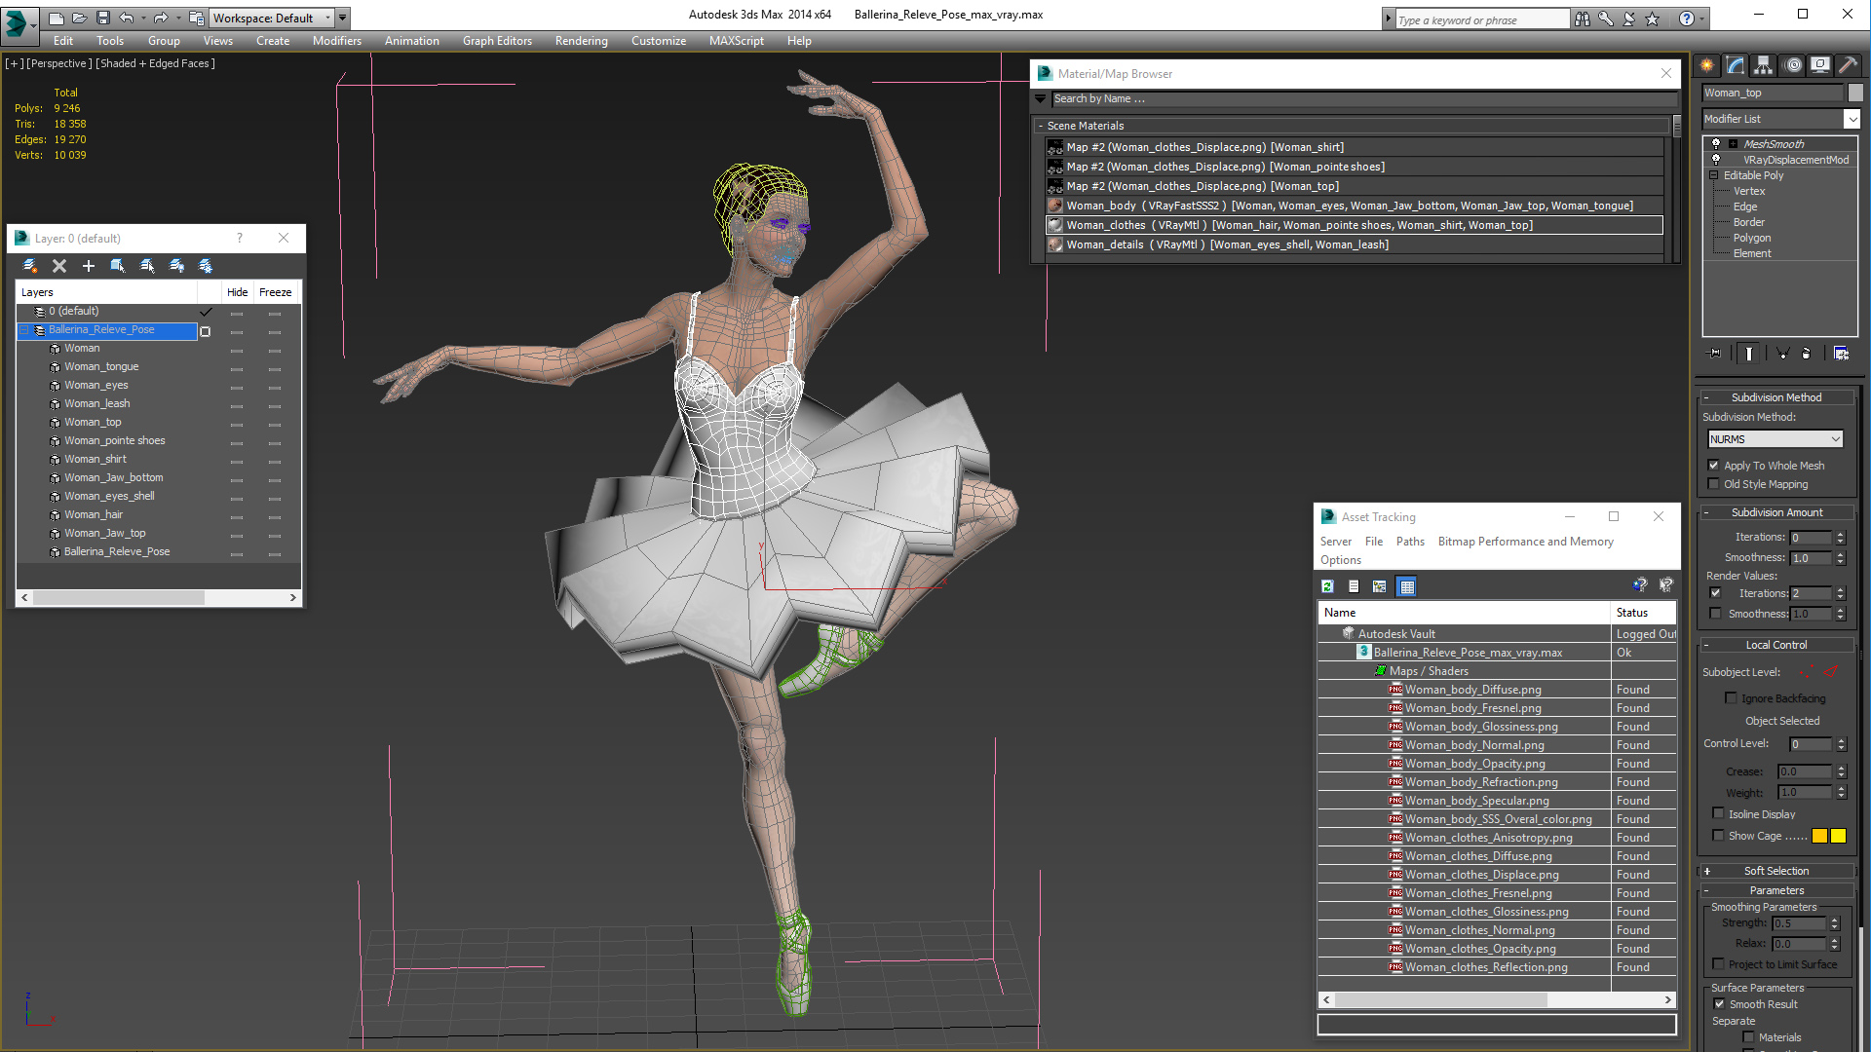Click the Redo arrow icon
The height and width of the screenshot is (1052, 1871).
click(161, 18)
